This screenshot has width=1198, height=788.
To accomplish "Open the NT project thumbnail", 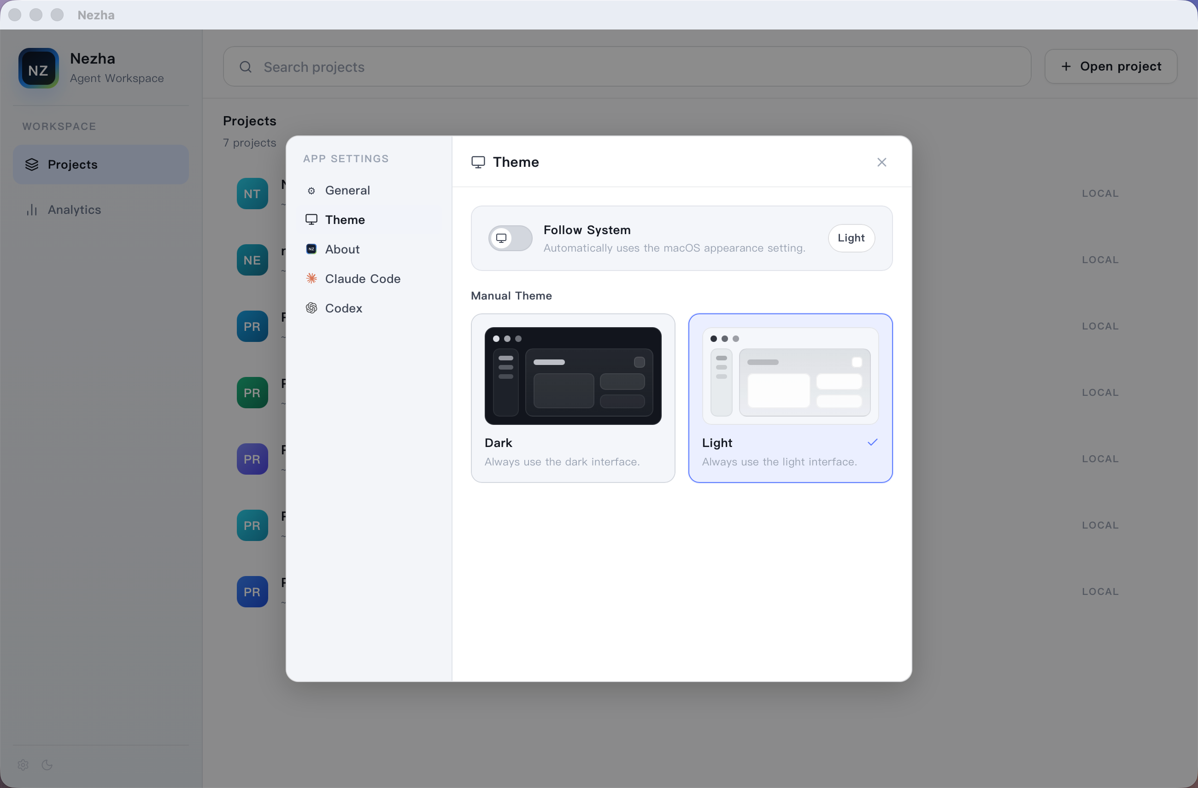I will [x=252, y=193].
